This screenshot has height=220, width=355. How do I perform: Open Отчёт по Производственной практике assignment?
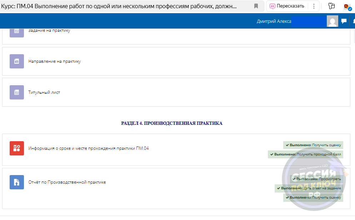[67, 182]
